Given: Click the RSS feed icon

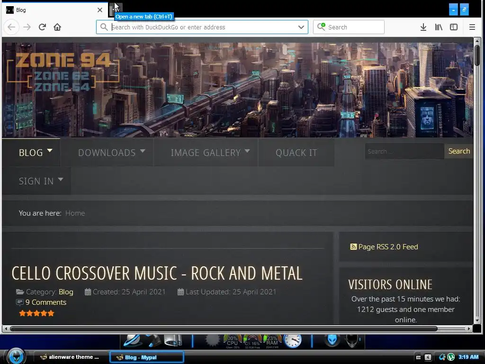Looking at the screenshot, I should pos(353,246).
